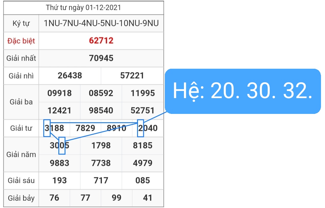Select second prize number 26438
This screenshot has height=208, width=325.
[70, 76]
